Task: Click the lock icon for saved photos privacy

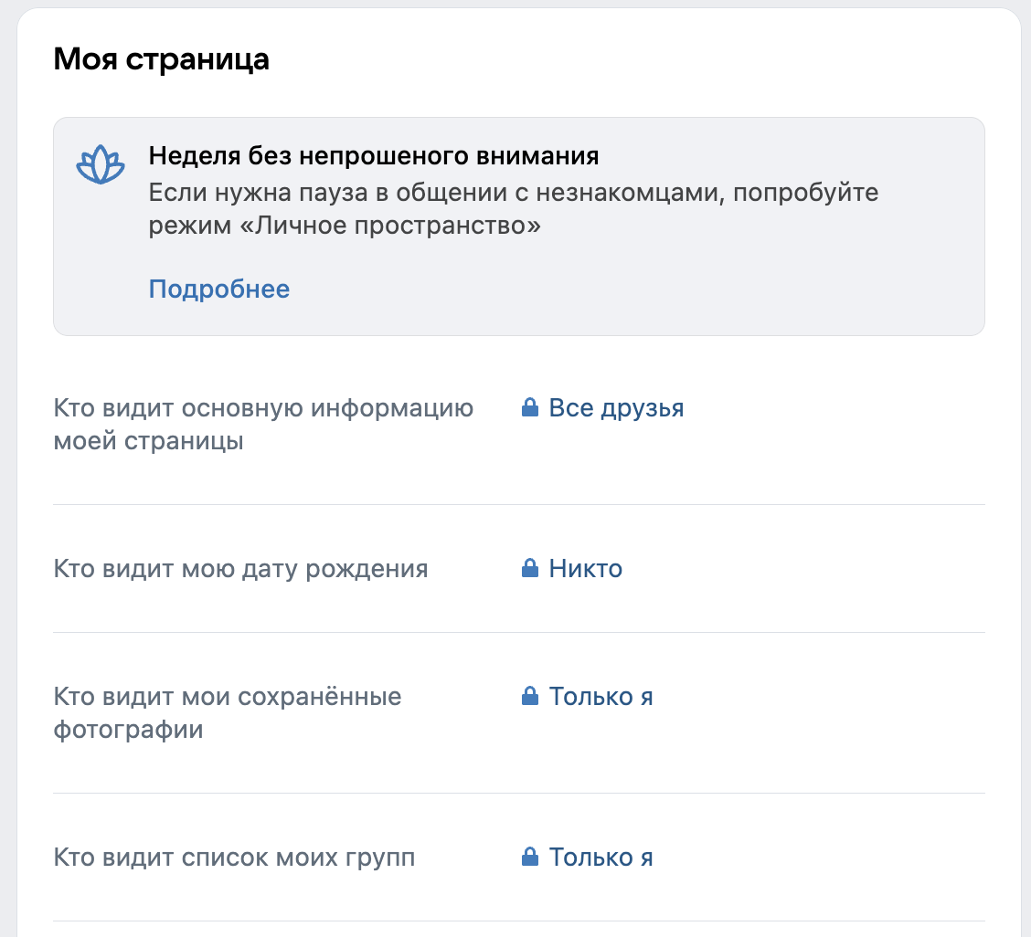Action: point(530,697)
